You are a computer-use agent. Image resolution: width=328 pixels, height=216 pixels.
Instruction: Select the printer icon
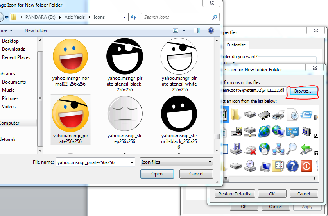click(x=278, y=114)
